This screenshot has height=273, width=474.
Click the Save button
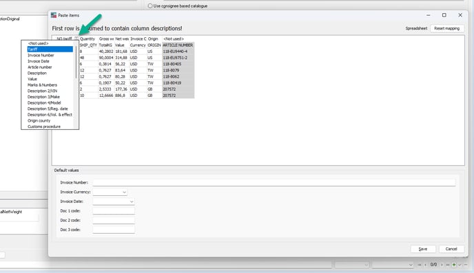(423, 249)
